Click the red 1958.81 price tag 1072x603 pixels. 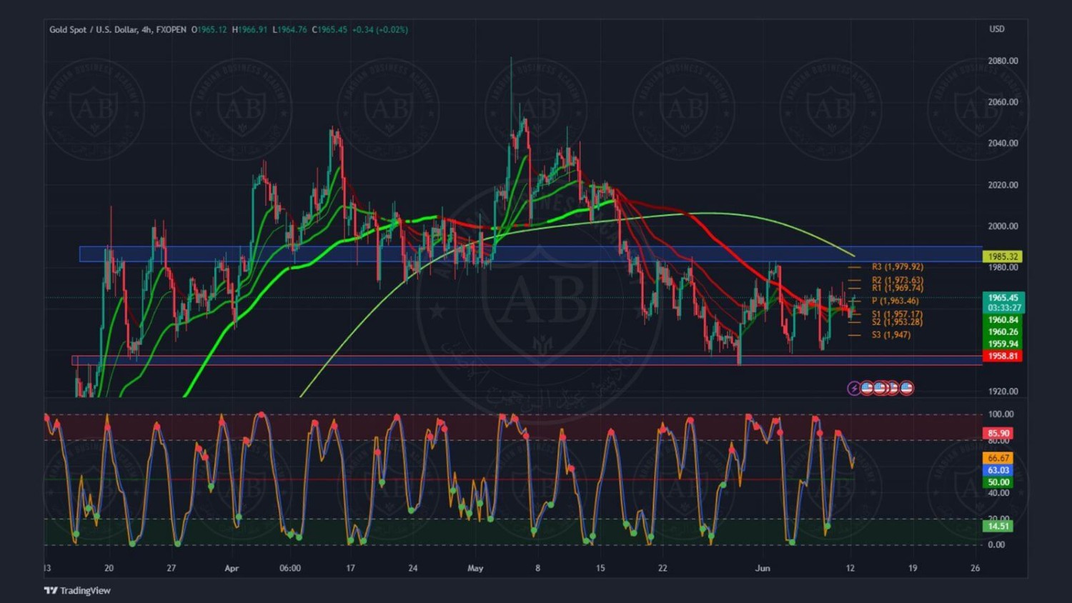(1003, 356)
